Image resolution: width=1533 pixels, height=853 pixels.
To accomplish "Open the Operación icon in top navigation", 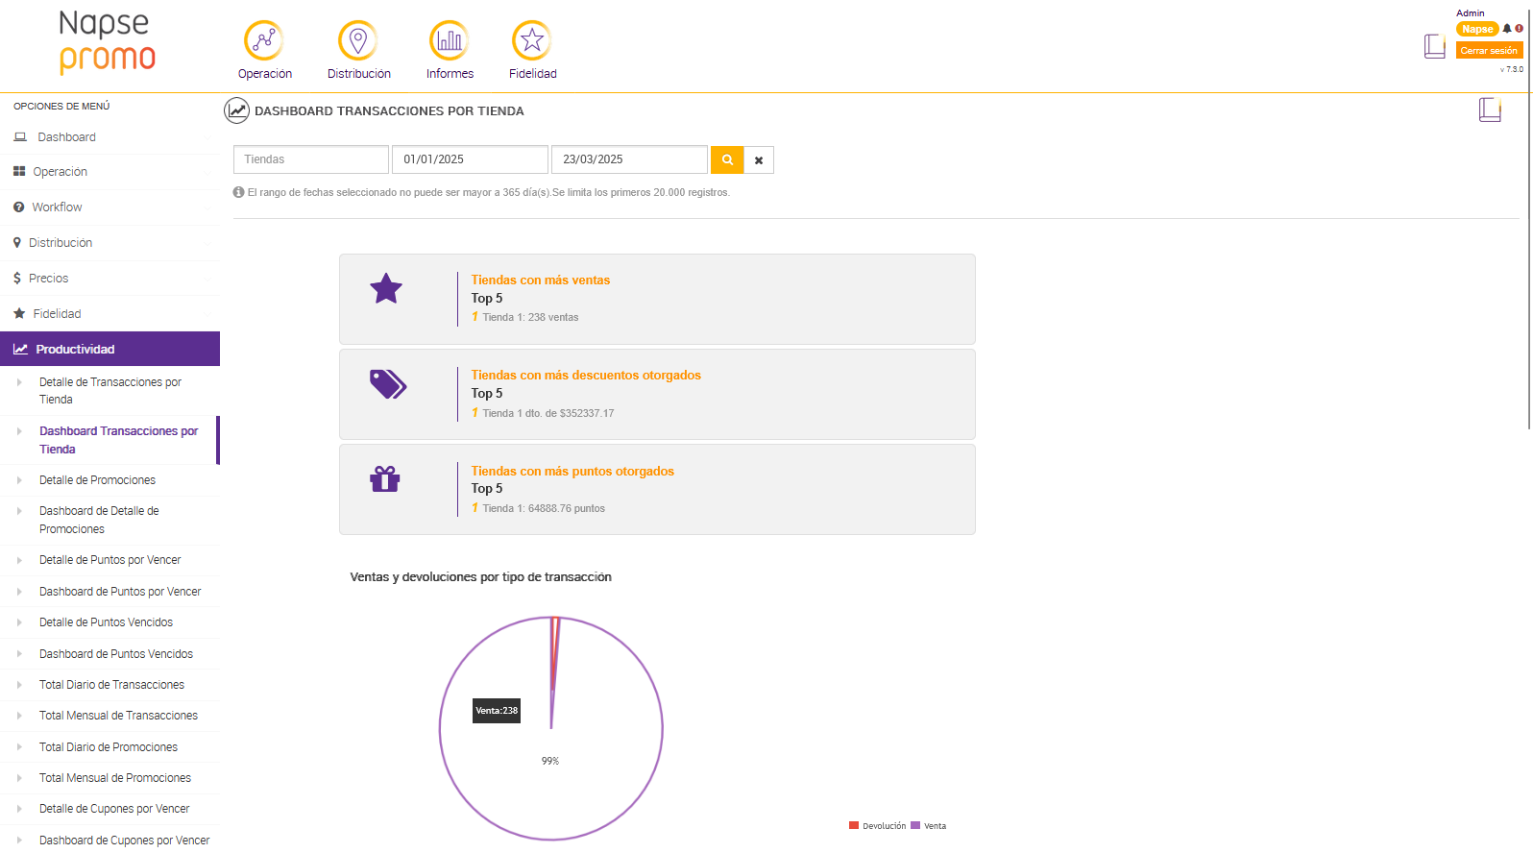I will 264,41.
